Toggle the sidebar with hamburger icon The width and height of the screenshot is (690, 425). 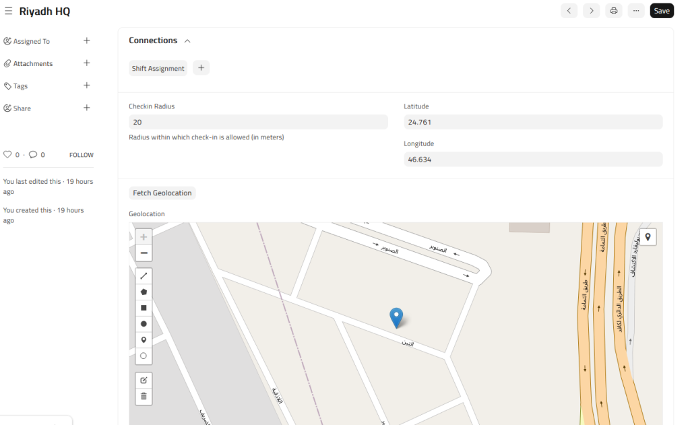coord(9,11)
